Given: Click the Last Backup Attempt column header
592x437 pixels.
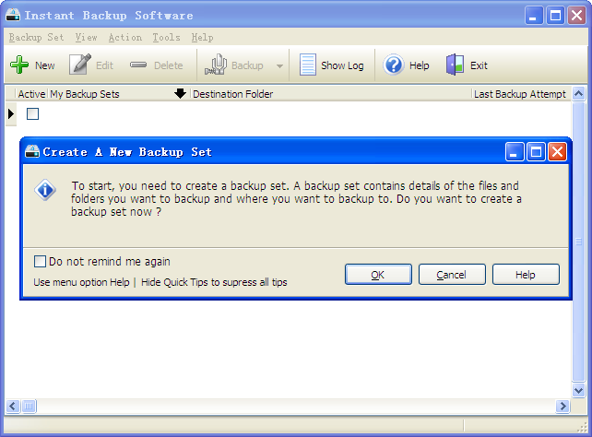Looking at the screenshot, I should pyautogui.click(x=519, y=94).
